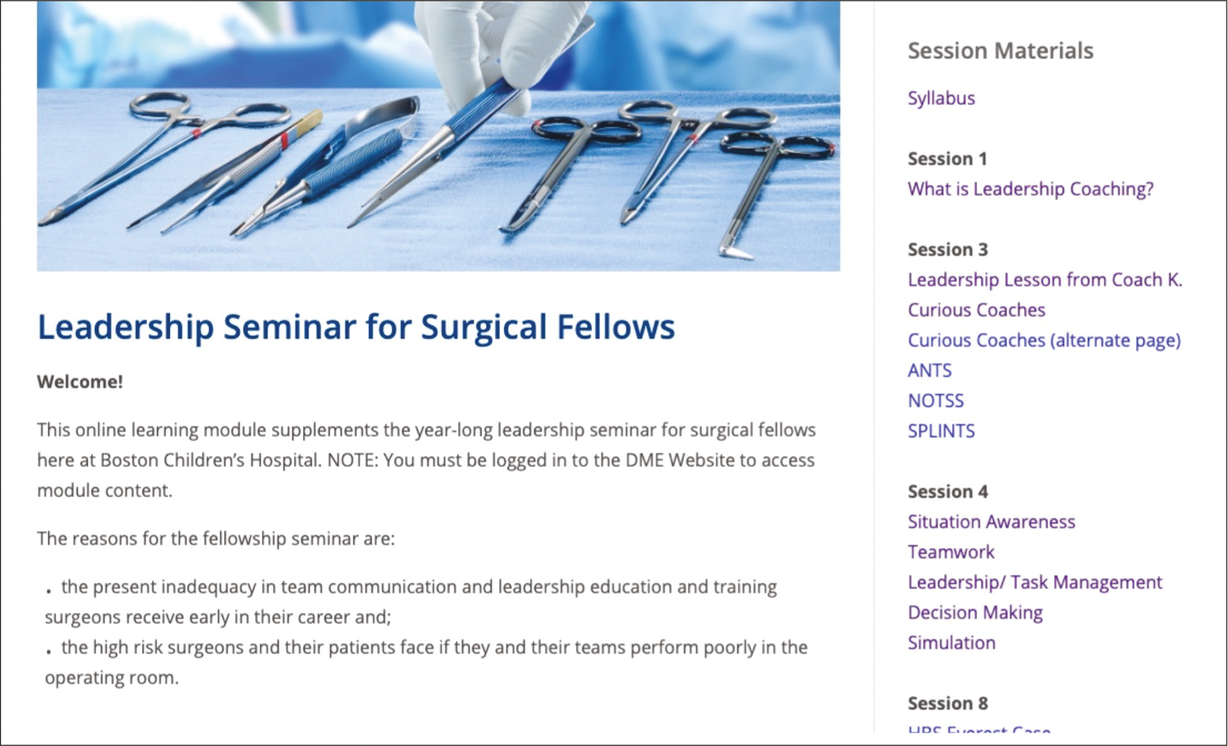Go to Situation Awareness page
The image size is (1228, 746).
click(991, 521)
